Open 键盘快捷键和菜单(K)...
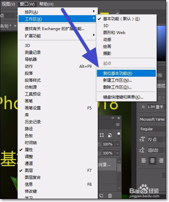The height and width of the screenshot is (202, 169). [x=126, y=97]
